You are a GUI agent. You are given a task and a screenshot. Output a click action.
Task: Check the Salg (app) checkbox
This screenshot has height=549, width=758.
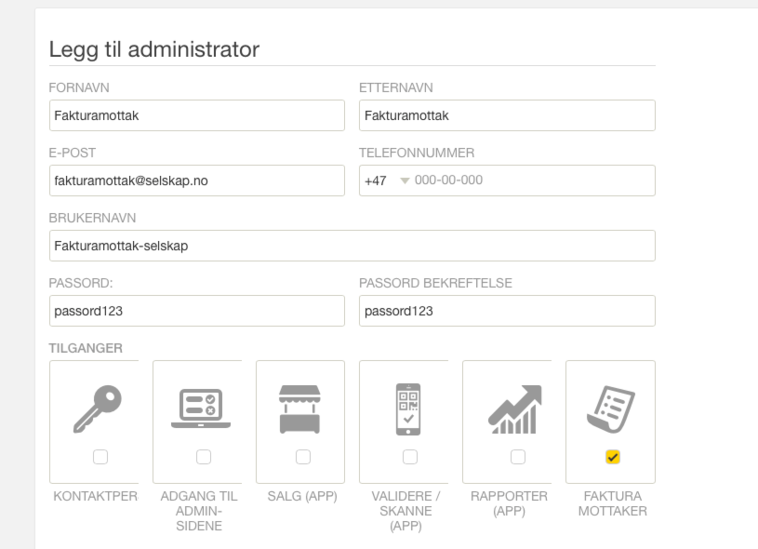tap(303, 457)
